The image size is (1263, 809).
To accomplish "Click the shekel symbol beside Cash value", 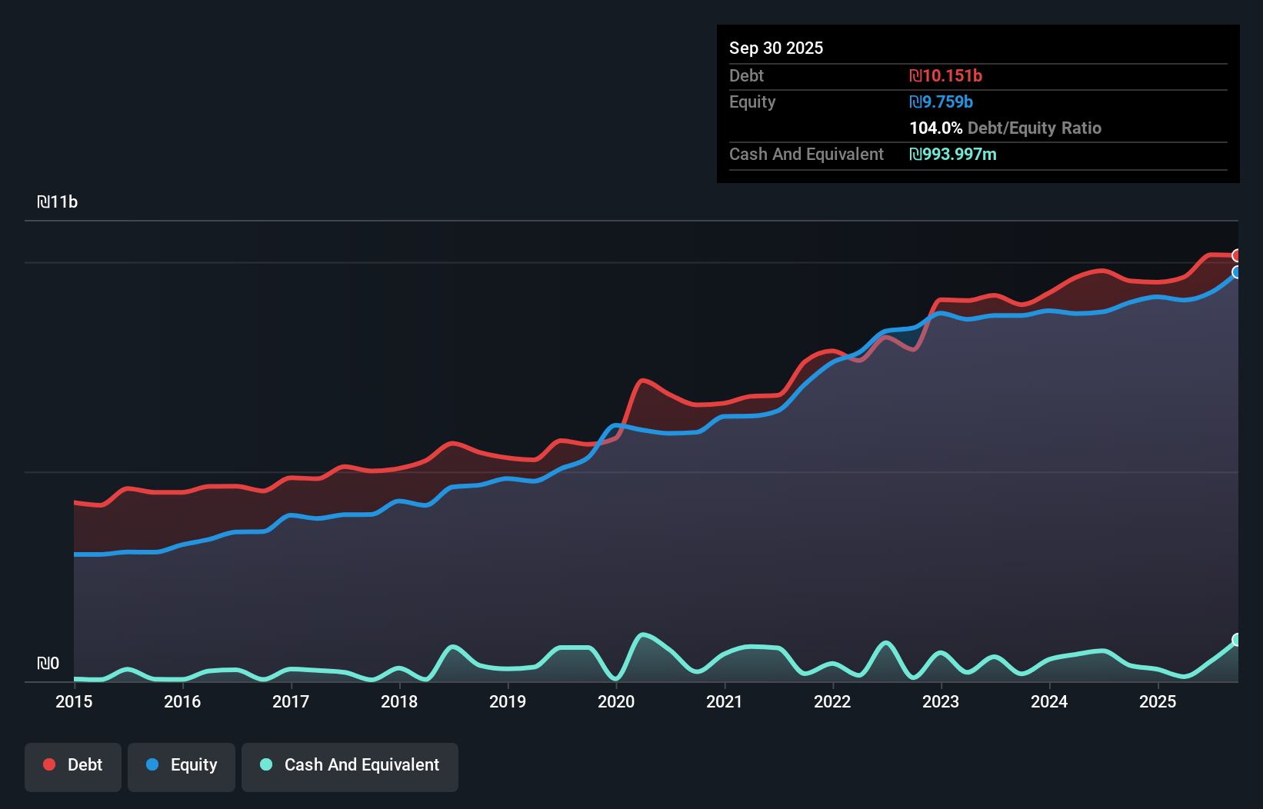I will 915,154.
